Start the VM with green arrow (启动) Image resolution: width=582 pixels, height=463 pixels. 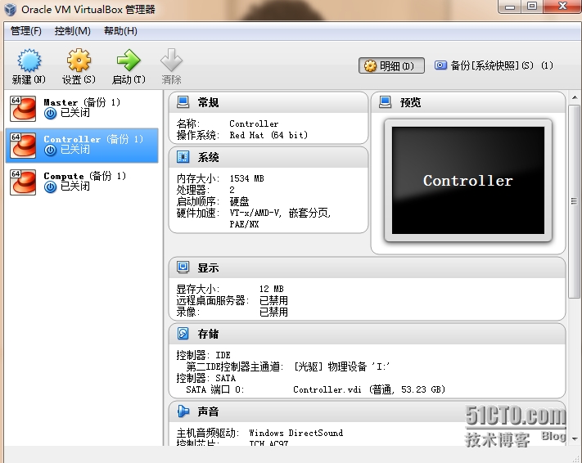[129, 60]
